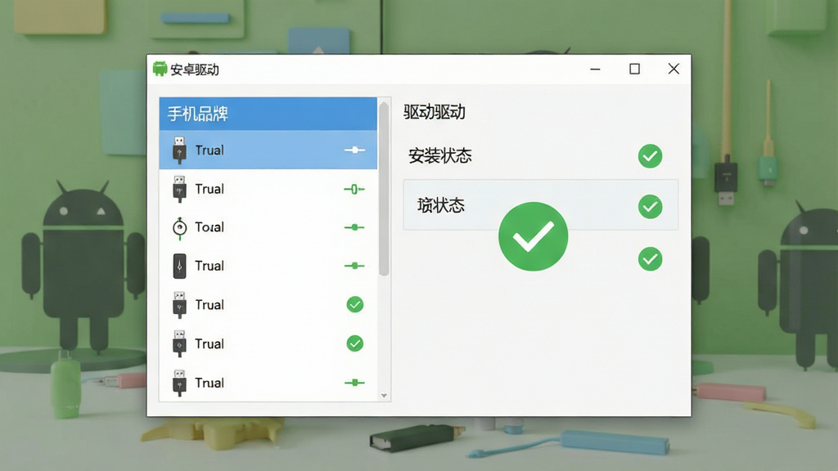Click the green check in the 琼状态 row
Viewport: 838px width, 471px height.
650,207
